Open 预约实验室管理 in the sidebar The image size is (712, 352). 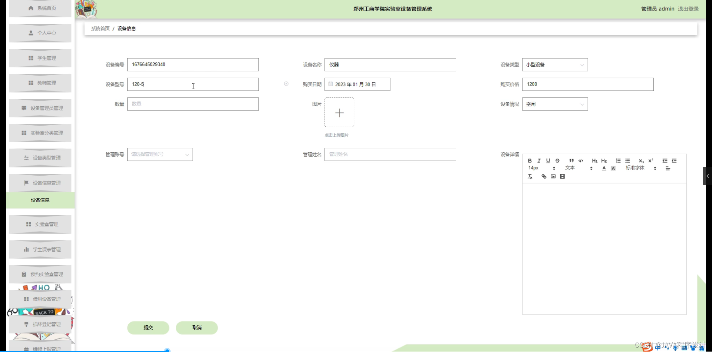(40, 274)
